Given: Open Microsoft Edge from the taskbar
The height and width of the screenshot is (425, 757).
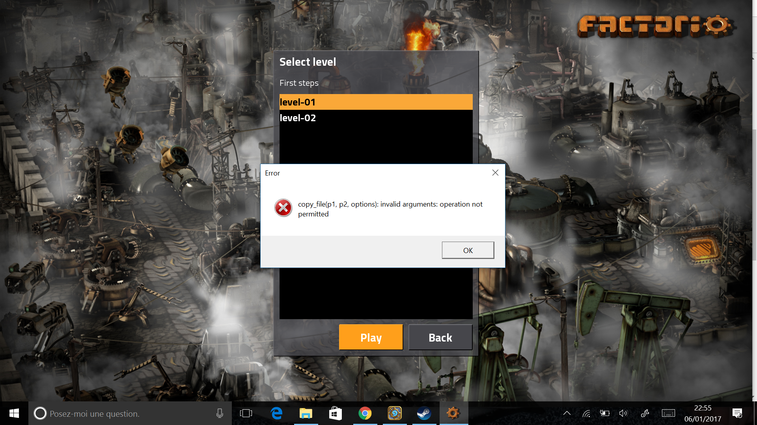Looking at the screenshot, I should 276,413.
